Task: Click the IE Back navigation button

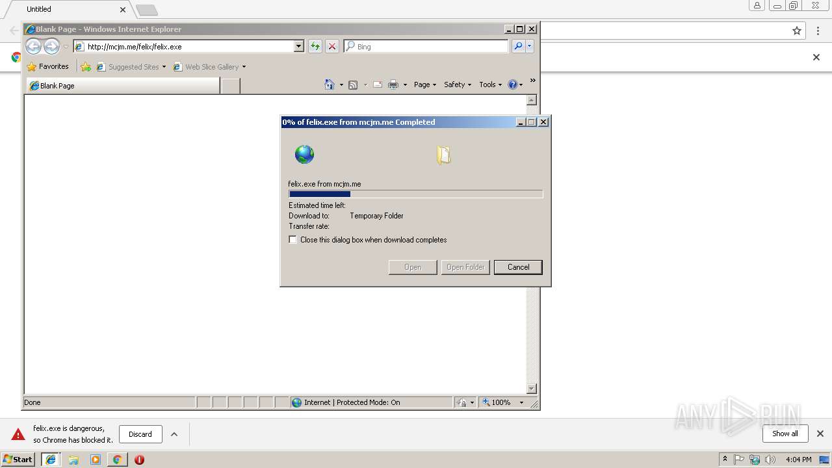Action: [33, 46]
